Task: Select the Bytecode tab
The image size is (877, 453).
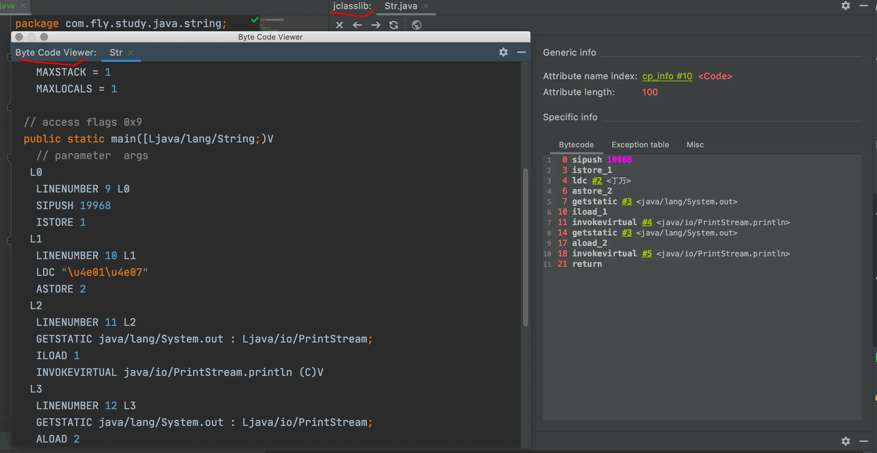Action: 576,145
